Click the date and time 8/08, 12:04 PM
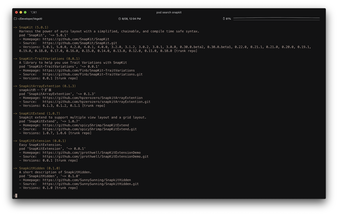 click(131, 19)
